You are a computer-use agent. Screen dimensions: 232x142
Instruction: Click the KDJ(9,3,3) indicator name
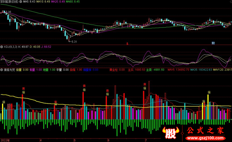(10, 47)
